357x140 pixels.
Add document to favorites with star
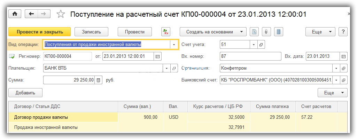[61, 14]
